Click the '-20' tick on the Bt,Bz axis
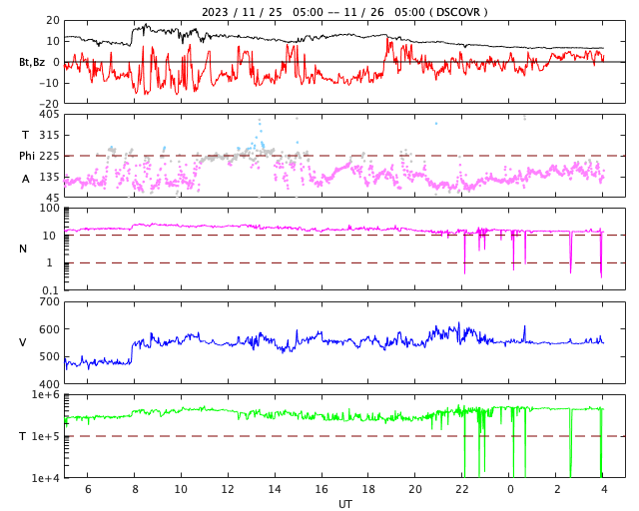The image size is (639, 511). click(49, 105)
